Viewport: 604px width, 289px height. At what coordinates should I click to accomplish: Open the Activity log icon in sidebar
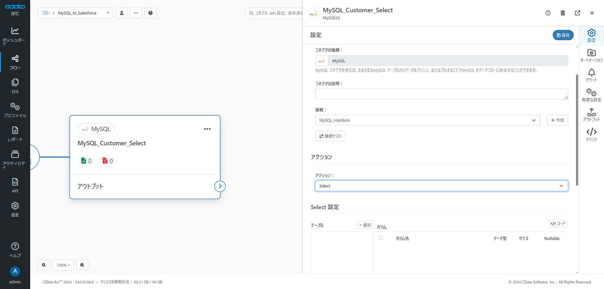tap(15, 154)
